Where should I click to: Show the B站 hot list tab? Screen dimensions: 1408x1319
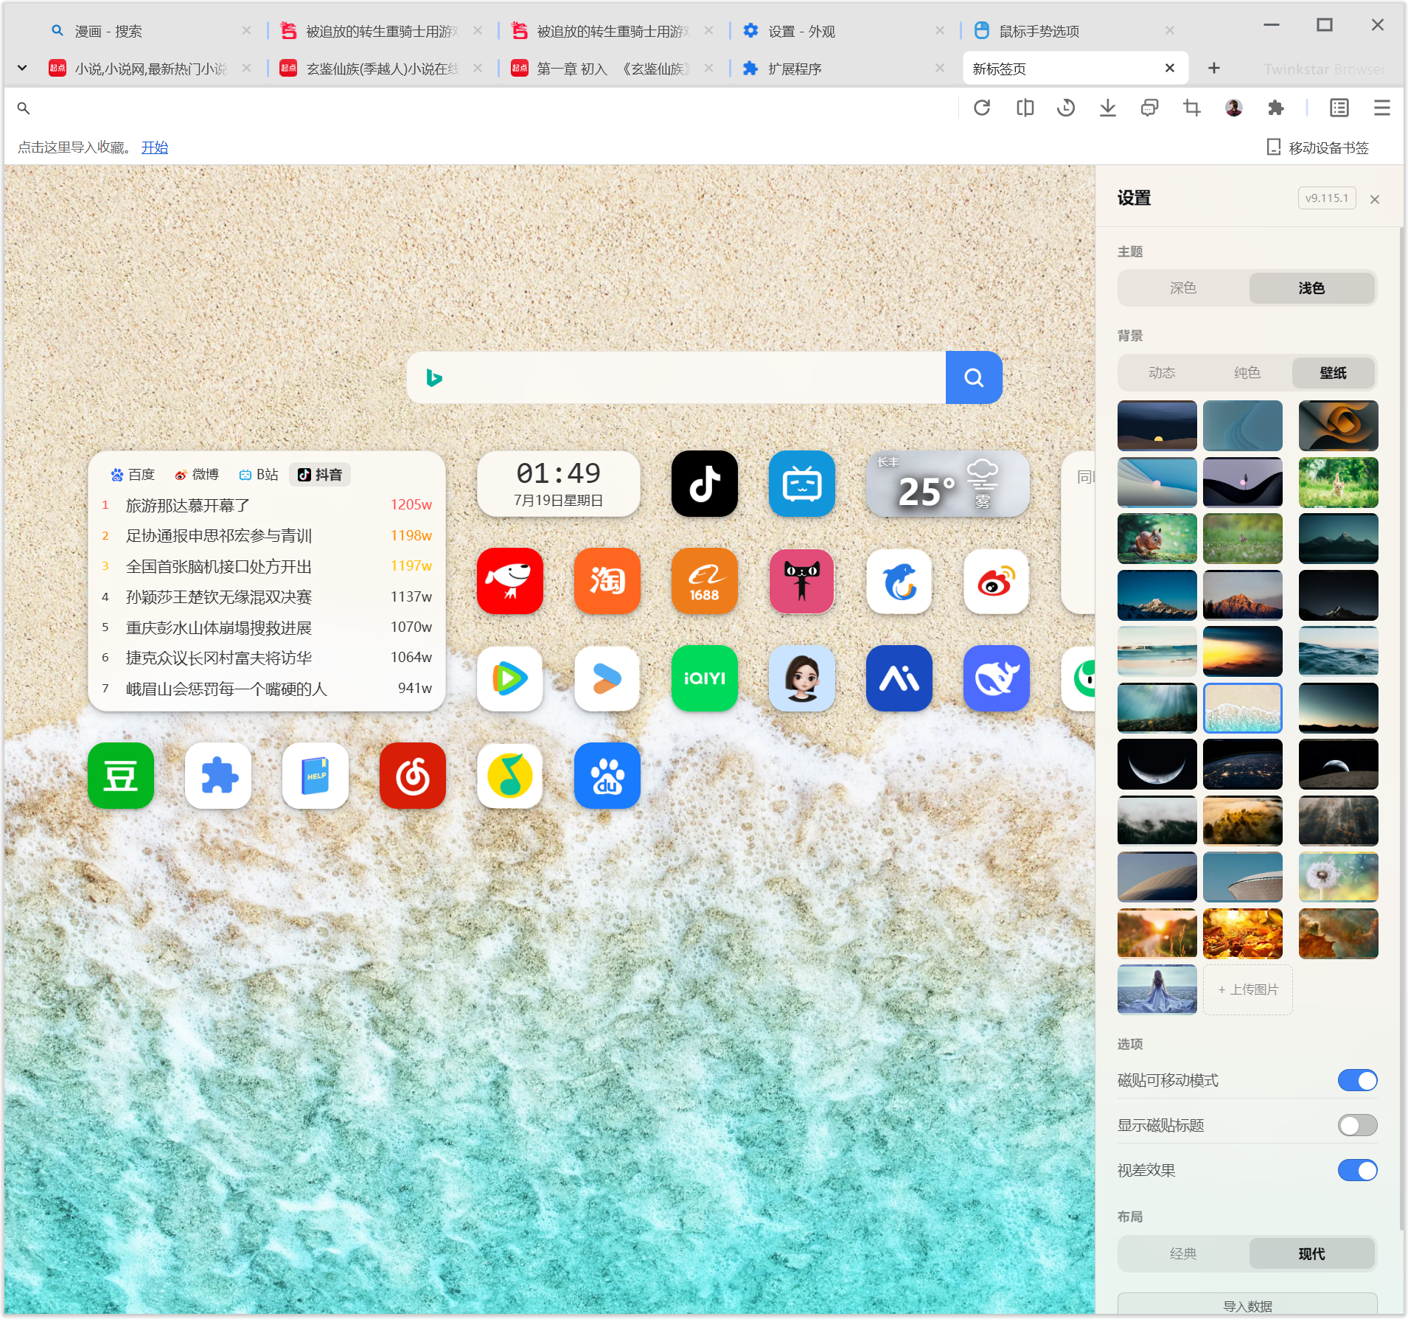[259, 475]
